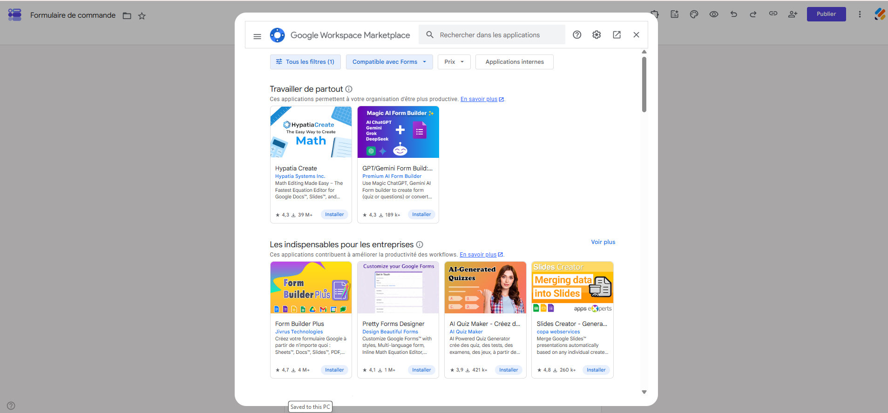888x413 pixels.
Task: Expand the Prix dropdown
Action: point(454,62)
